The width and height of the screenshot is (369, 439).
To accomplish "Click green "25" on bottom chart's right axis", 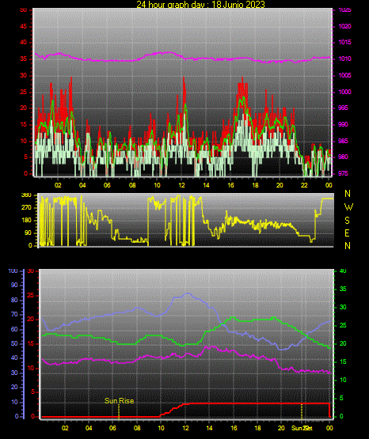I will click(x=343, y=325).
